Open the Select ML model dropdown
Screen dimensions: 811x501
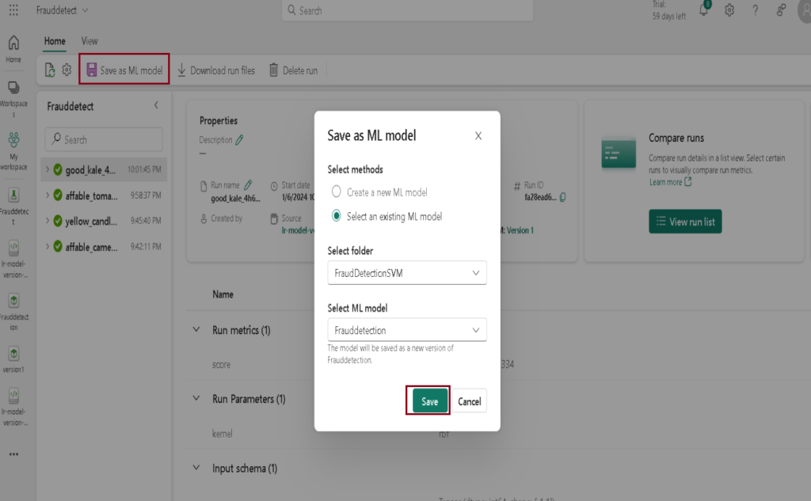tap(407, 330)
